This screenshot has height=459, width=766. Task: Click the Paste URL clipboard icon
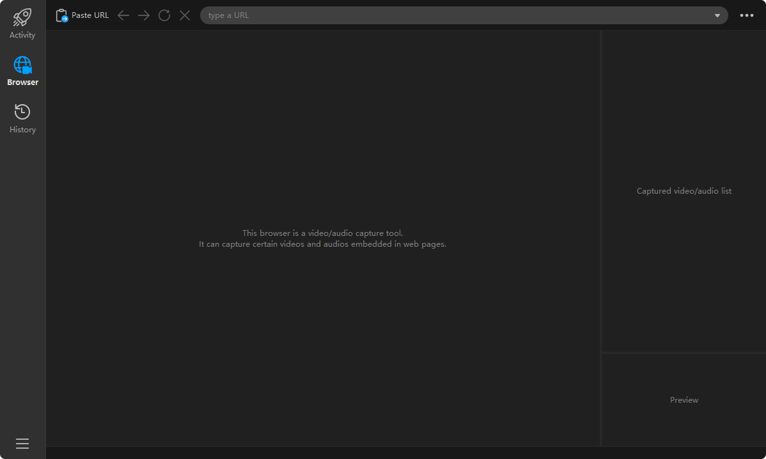[x=62, y=15]
